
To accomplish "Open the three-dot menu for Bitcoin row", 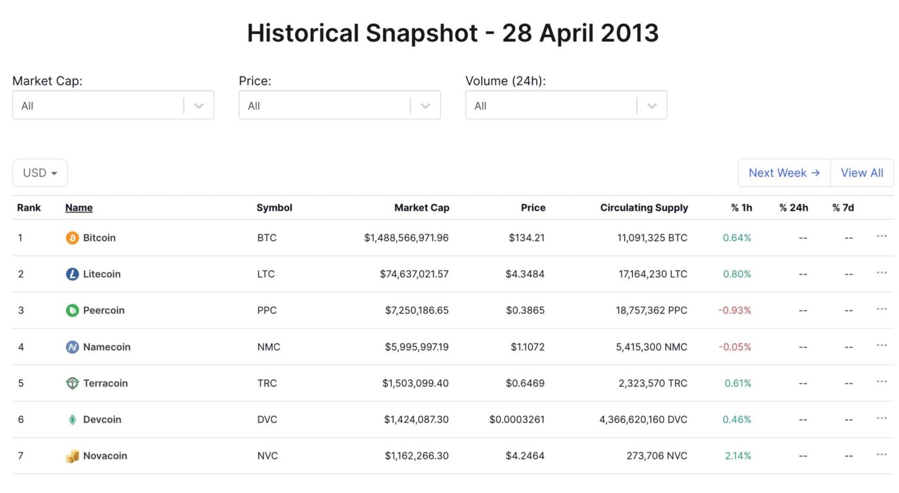I will 882,236.
